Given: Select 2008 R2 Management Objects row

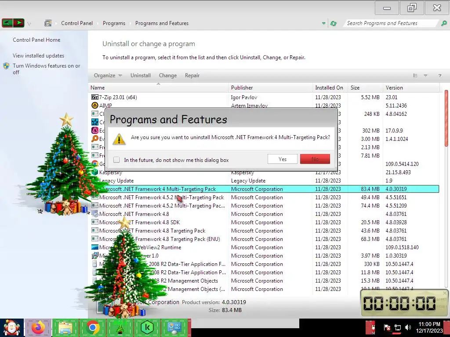Looking at the screenshot, I should coord(265,281).
